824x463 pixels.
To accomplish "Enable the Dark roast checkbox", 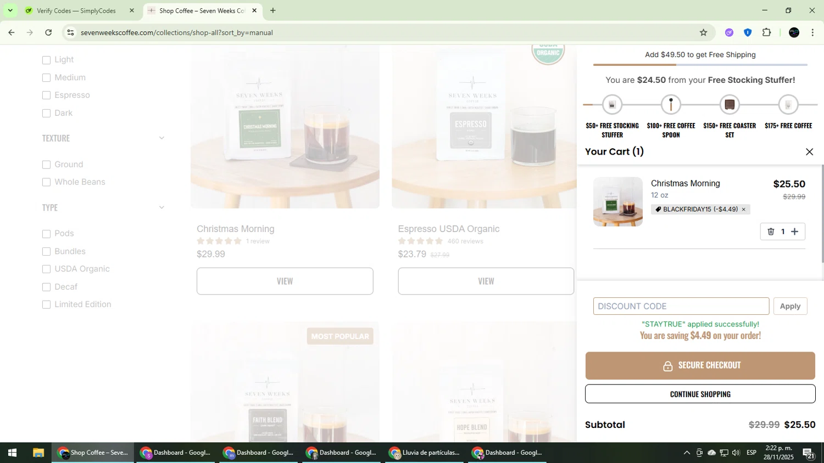I will tap(46, 114).
